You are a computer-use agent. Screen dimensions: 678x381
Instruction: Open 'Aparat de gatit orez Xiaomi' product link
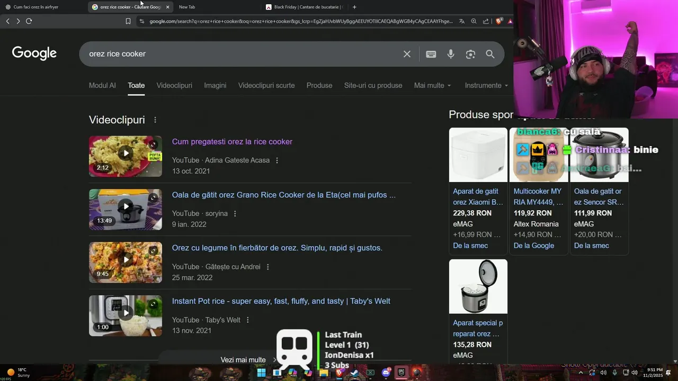click(x=478, y=196)
